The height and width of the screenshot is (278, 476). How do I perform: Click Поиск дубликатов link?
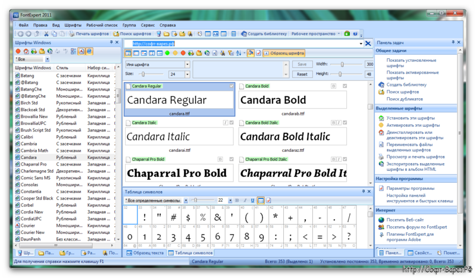(x=405, y=99)
